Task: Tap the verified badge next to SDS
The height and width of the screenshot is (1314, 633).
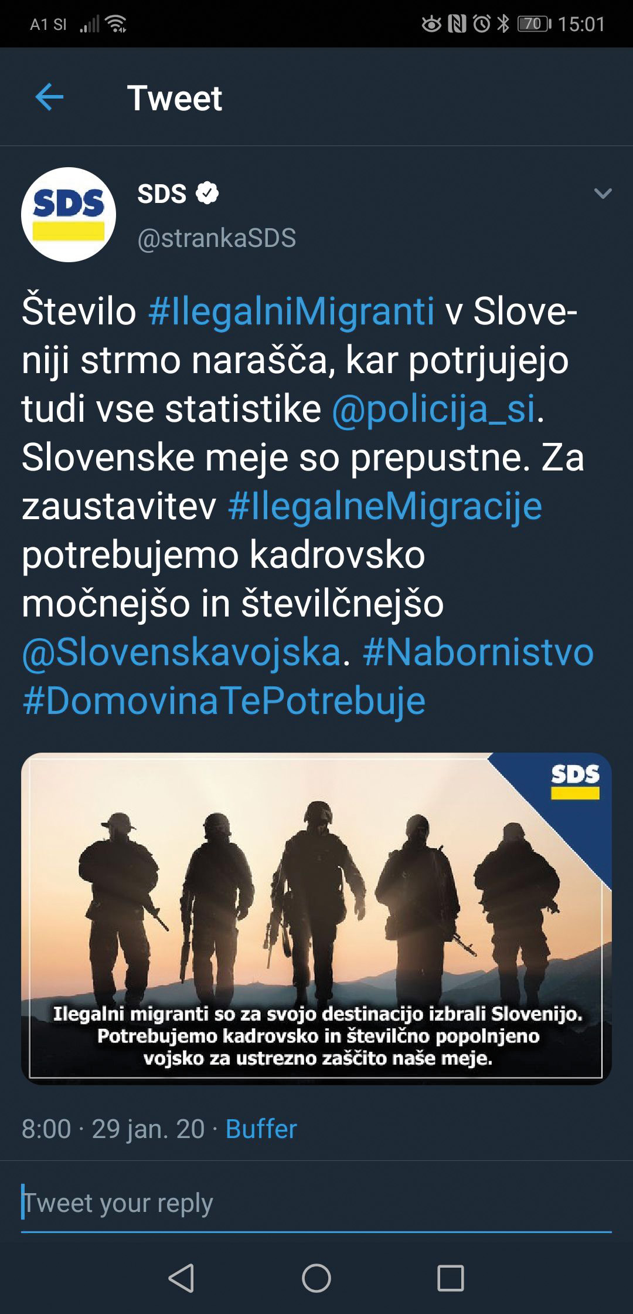Action: click(x=207, y=193)
